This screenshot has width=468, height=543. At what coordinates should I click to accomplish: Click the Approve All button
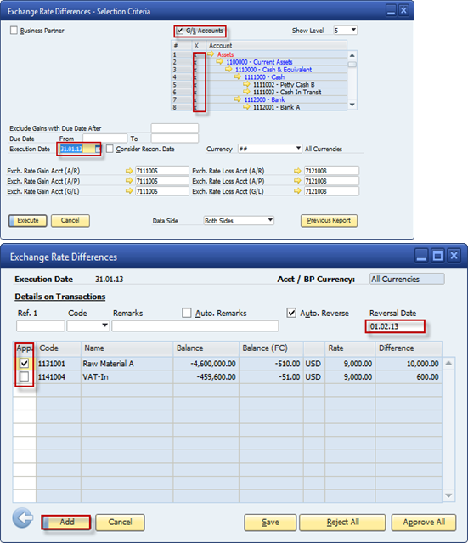pyautogui.click(x=424, y=523)
